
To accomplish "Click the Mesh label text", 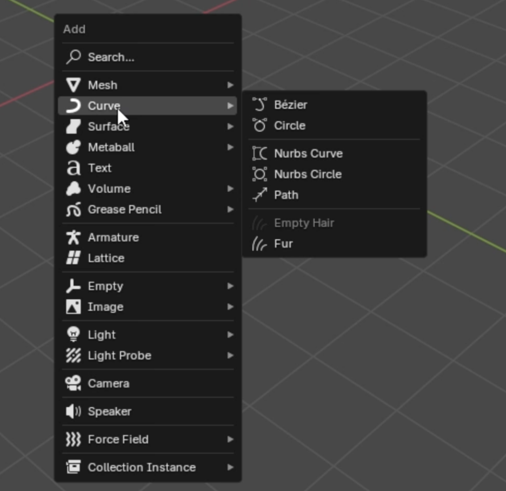I will tap(103, 85).
